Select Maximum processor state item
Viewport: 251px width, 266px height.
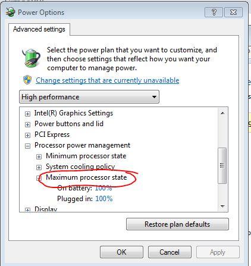coord(86,177)
